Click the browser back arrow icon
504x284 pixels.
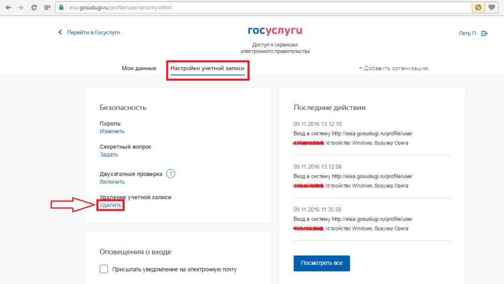pyautogui.click(x=8, y=7)
